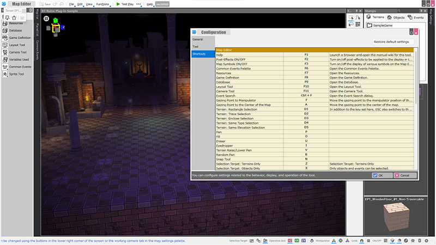The image size is (436, 245).
Task: Select the enclose lasso selection tool
Action: pyautogui.click(x=351, y=24)
